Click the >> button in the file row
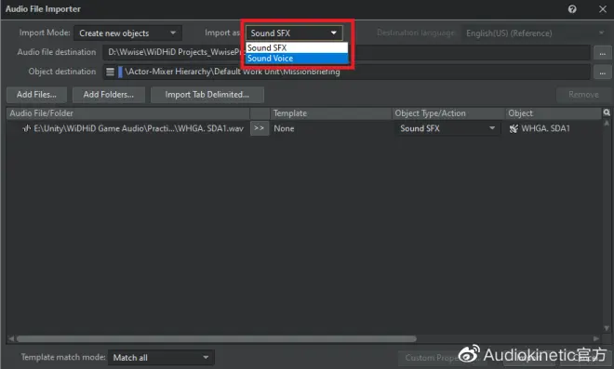The height and width of the screenshot is (369, 614). tap(260, 128)
